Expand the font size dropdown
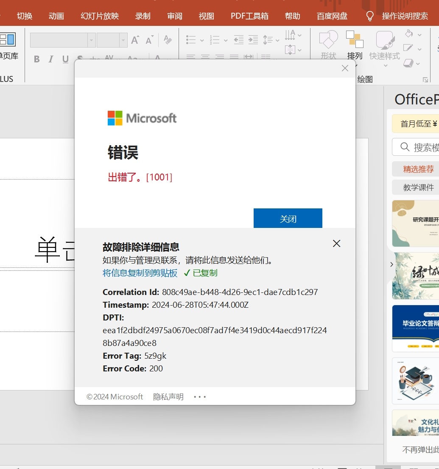Screen dimensions: 439x469 pos(123,40)
